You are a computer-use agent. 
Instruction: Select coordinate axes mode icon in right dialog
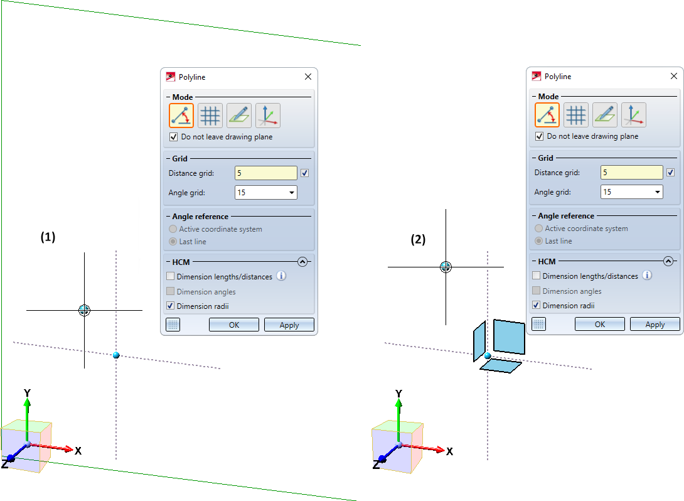633,115
